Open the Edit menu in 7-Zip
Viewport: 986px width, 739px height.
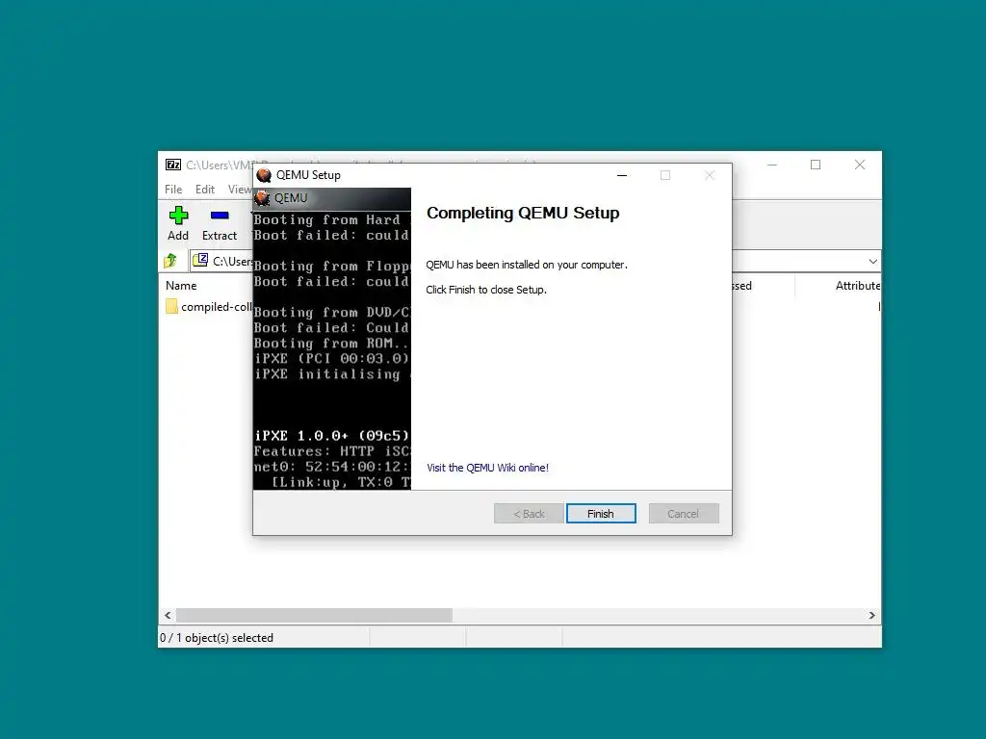[205, 190]
